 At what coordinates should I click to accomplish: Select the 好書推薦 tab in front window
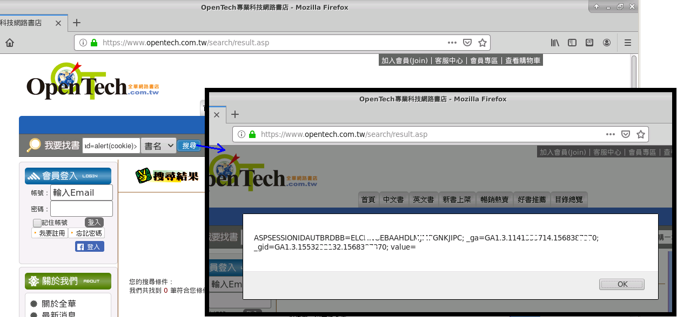tap(532, 199)
